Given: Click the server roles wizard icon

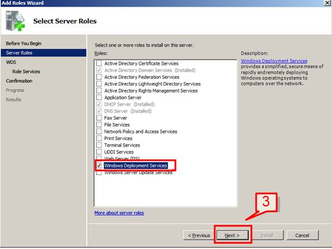Looking at the screenshot, I should click(15, 21).
